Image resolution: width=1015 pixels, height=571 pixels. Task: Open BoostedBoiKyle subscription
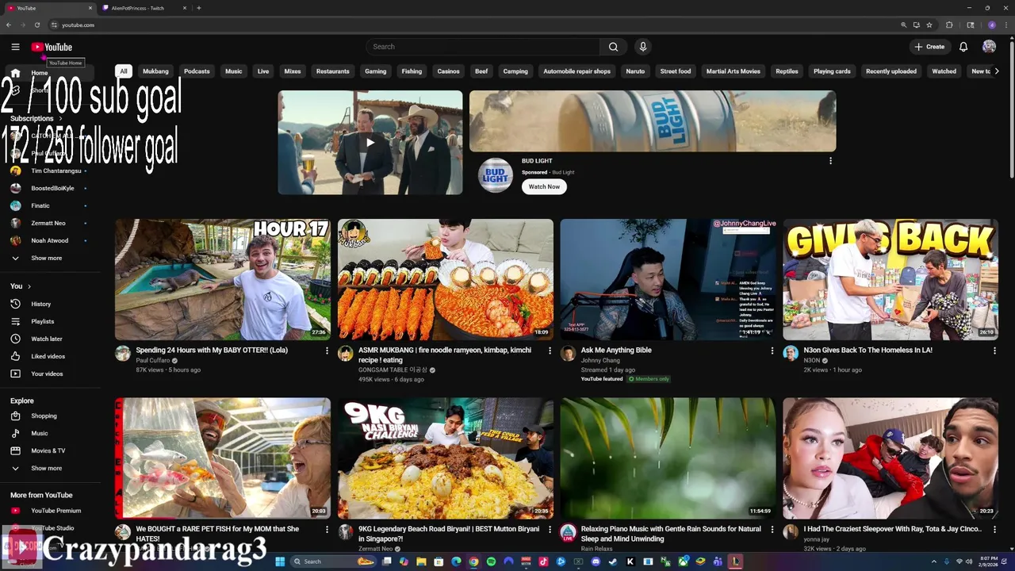[x=54, y=188]
